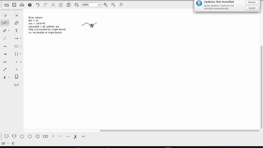263x148 pixels.
Task: Select the double bond tool
Action: click(5, 30)
